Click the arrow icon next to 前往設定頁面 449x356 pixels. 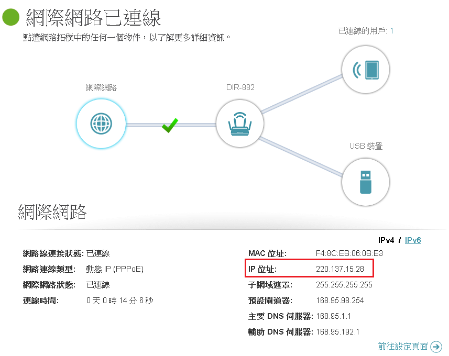coord(436,347)
